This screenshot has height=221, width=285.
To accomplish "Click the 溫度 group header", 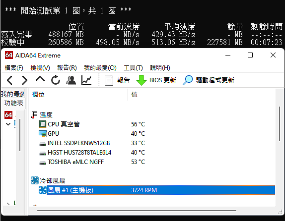I will pyautogui.click(x=46, y=115).
